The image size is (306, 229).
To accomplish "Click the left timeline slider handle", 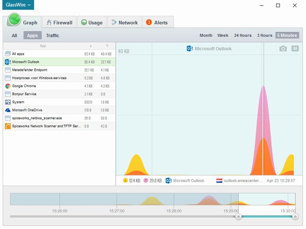I will tap(238, 217).
